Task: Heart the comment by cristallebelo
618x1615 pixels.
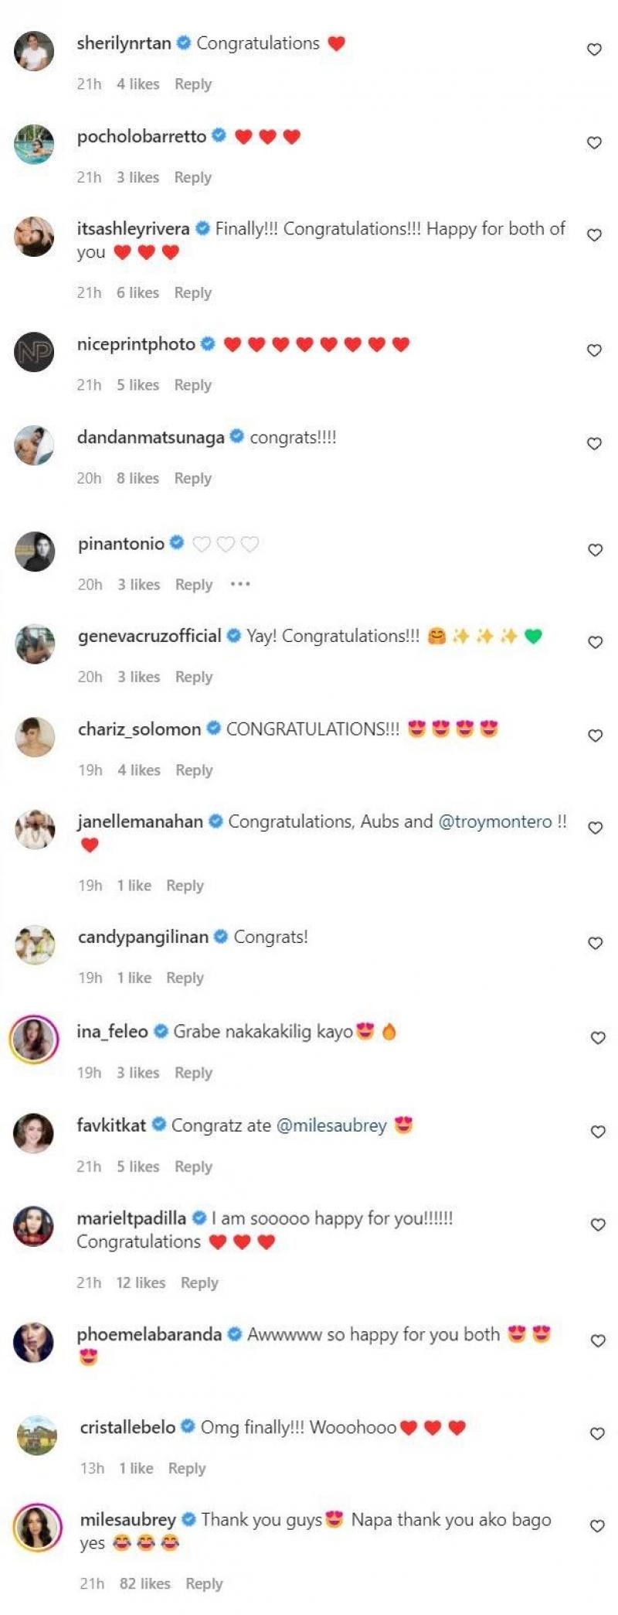Action: coord(597,1433)
